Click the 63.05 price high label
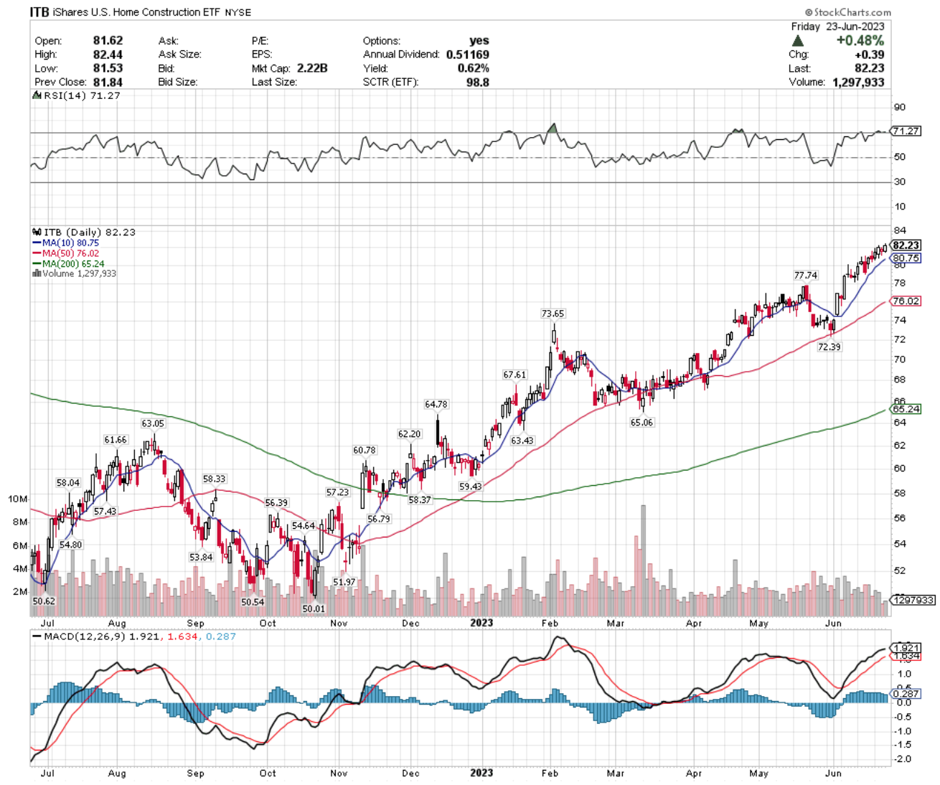 pos(152,424)
